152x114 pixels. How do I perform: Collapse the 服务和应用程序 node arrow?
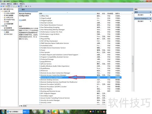coord(1,30)
